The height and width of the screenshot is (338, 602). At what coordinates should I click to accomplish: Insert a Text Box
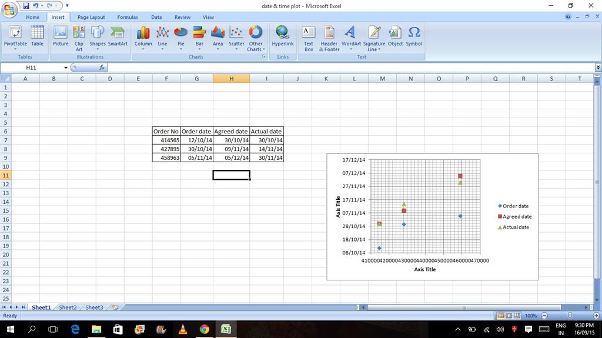click(309, 38)
